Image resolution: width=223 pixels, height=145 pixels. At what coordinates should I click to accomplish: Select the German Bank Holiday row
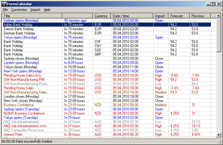(x=106, y=33)
